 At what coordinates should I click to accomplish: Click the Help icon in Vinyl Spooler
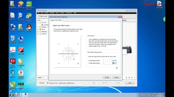click(42, 83)
